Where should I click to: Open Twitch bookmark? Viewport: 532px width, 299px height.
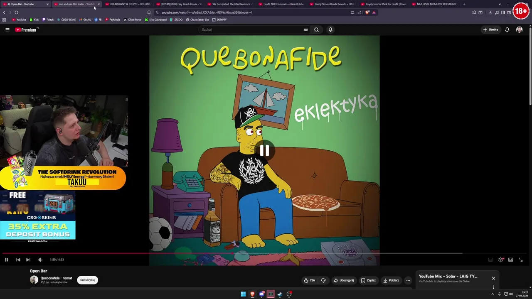point(48,20)
